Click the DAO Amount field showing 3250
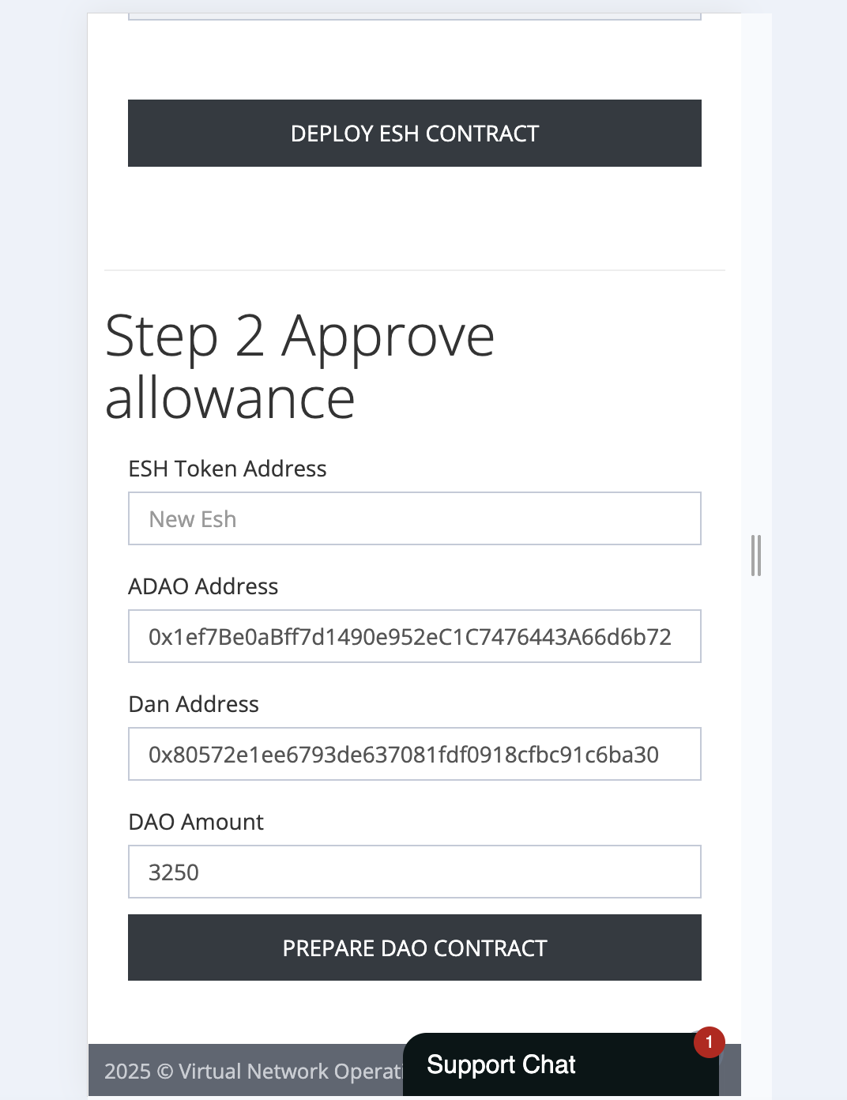 tap(414, 872)
